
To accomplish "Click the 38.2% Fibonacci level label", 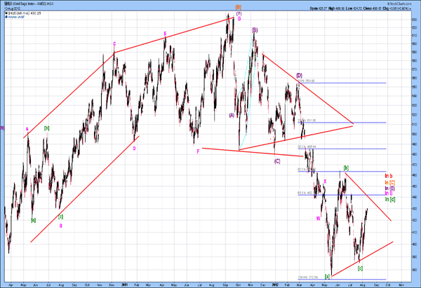I will 307,147.
